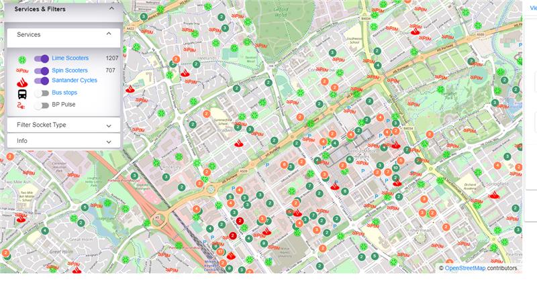The image size is (537, 281).
Task: Open the Spin Scooters link
Action: [70, 70]
